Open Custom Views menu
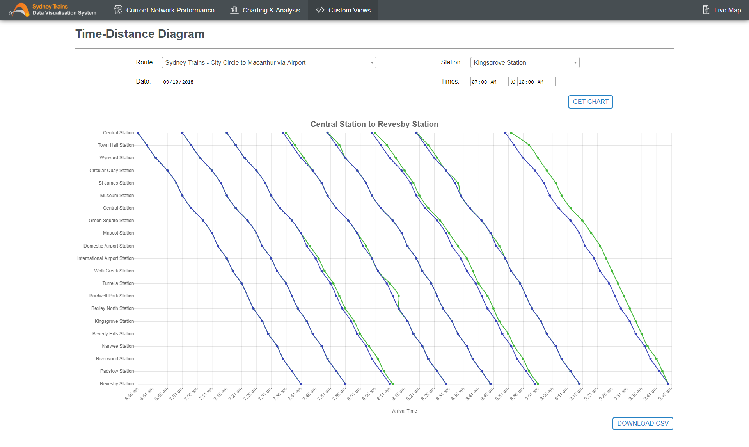This screenshot has width=749, height=447. pos(343,10)
